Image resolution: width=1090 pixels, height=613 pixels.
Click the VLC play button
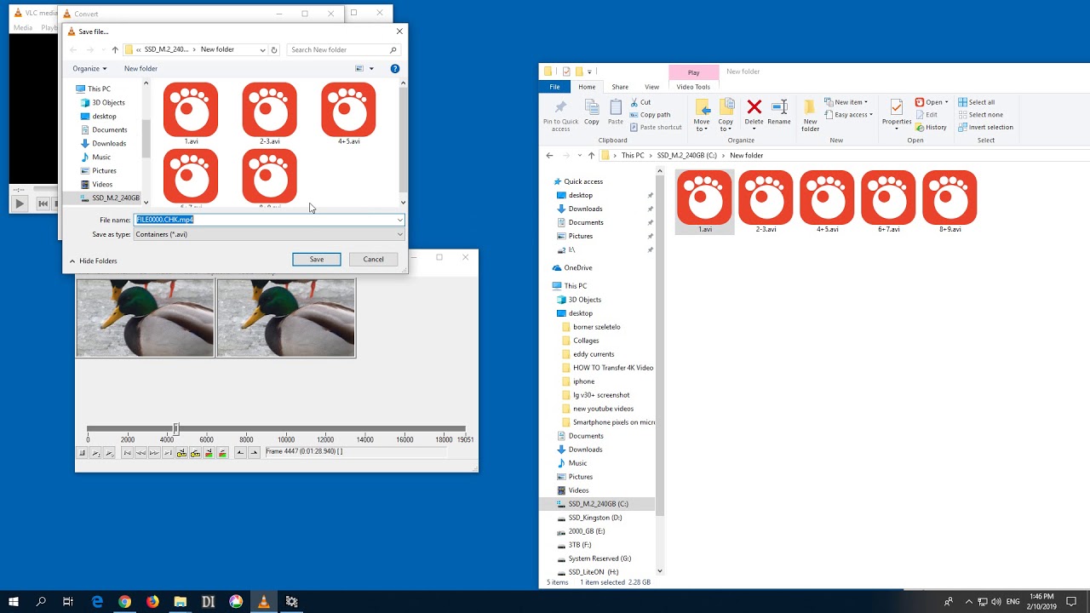point(19,203)
